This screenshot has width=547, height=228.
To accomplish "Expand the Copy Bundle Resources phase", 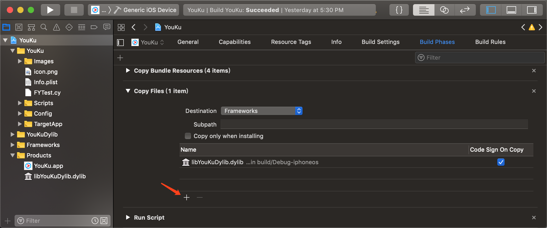I will tap(128, 71).
